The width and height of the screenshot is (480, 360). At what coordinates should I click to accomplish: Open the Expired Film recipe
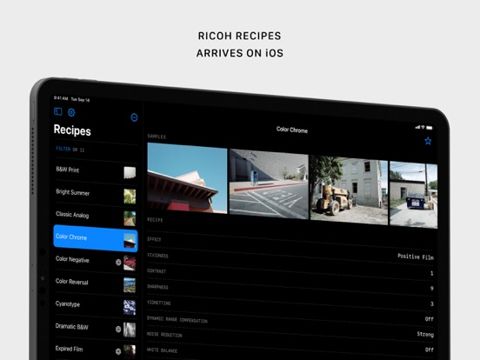[x=96, y=350]
